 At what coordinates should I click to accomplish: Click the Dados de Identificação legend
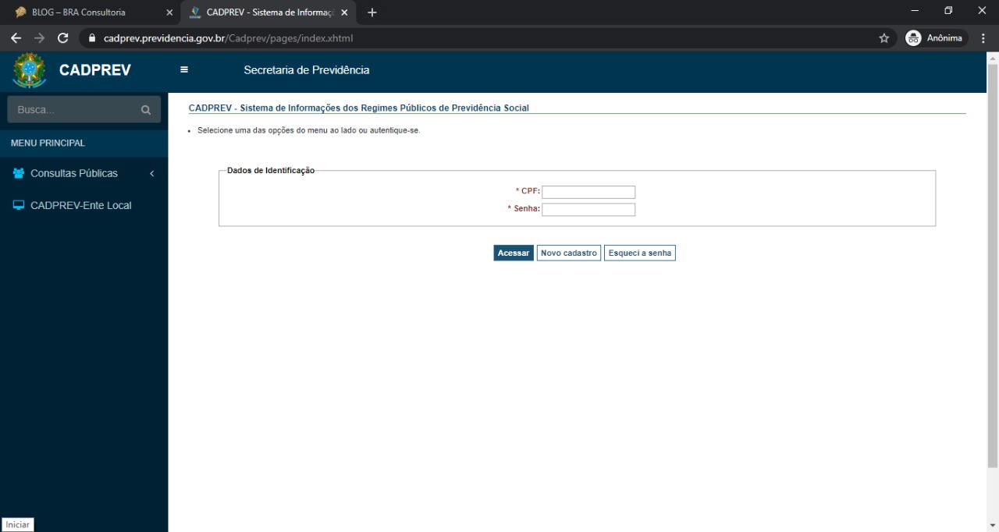click(x=271, y=171)
